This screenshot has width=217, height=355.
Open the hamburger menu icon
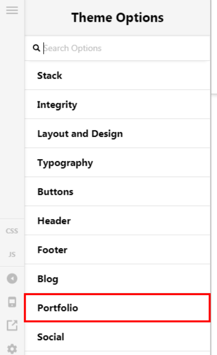(x=12, y=10)
